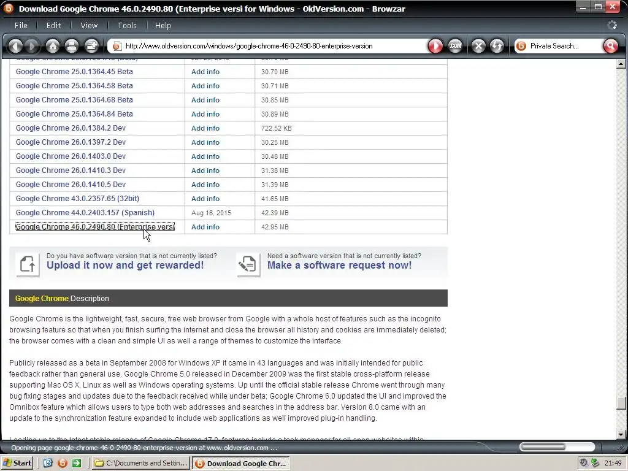Viewport: 628px width, 471px height.
Task: Click the Windows Start button
Action: click(x=17, y=463)
